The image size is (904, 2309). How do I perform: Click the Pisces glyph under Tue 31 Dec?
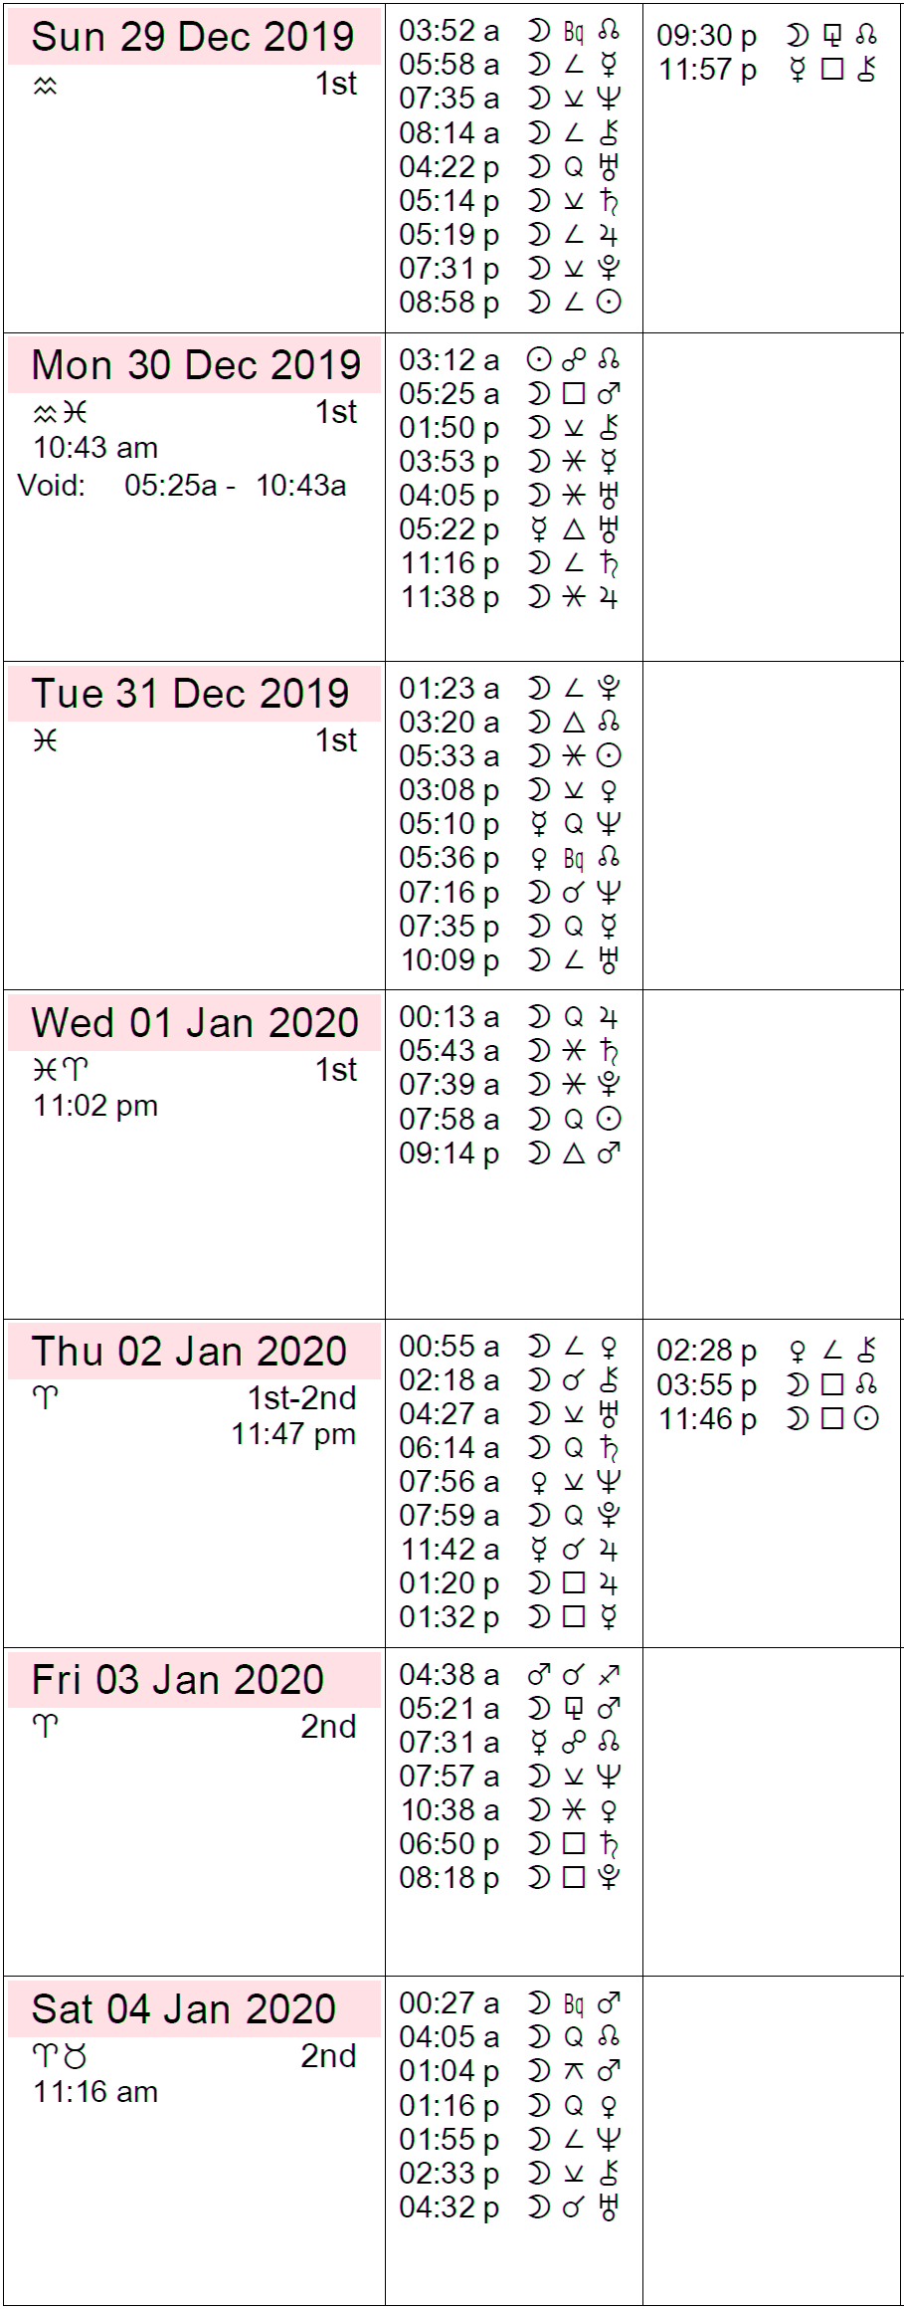45,741
